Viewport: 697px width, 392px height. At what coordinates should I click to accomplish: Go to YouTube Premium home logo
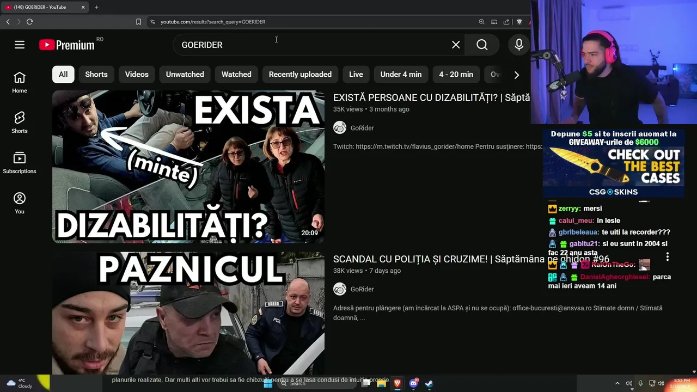(x=67, y=45)
